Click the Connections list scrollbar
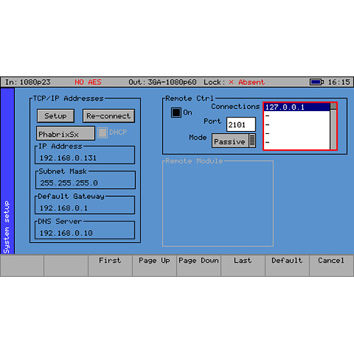This screenshot has height=354, width=354. (x=333, y=126)
